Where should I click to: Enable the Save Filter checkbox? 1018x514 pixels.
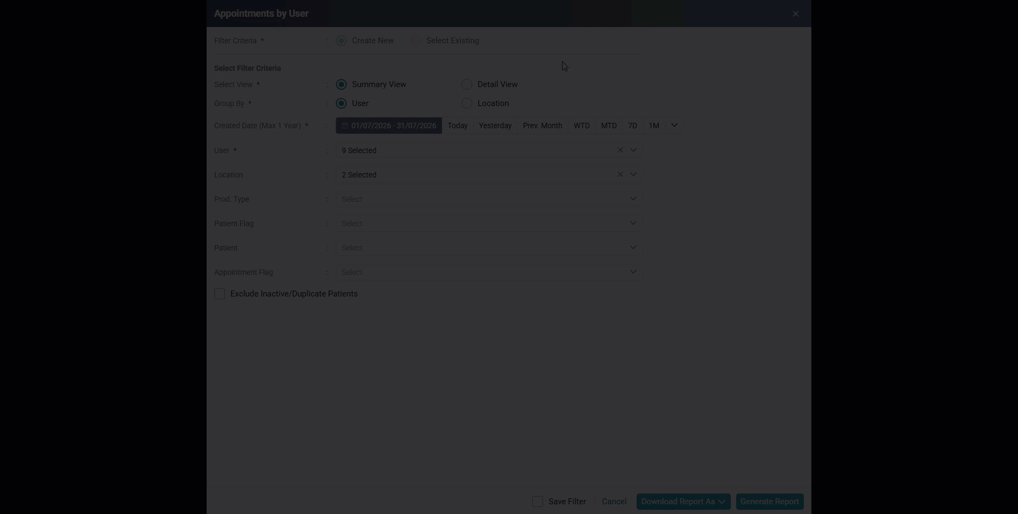click(x=538, y=502)
